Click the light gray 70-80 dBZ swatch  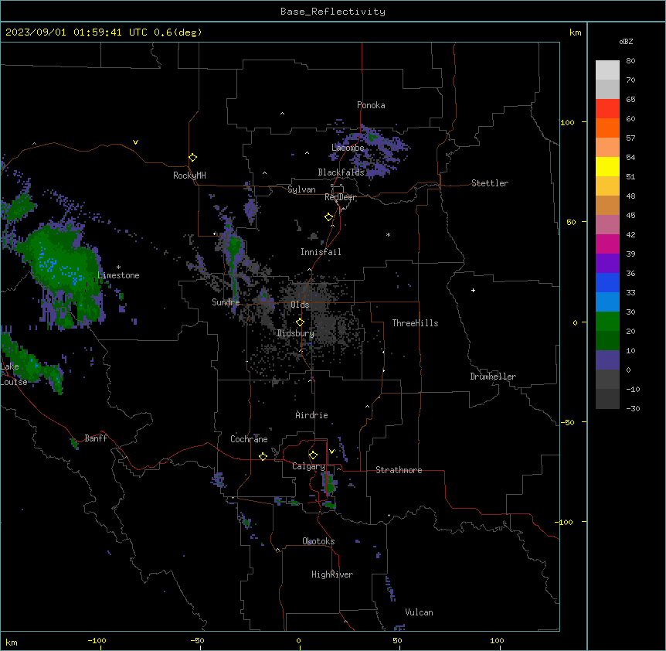pyautogui.click(x=607, y=70)
